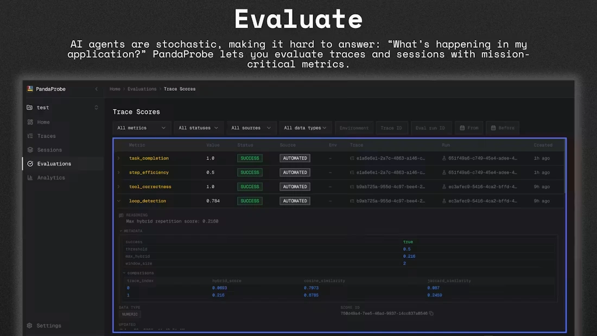Click the success value true
This screenshot has height=336, width=597.
click(408, 242)
